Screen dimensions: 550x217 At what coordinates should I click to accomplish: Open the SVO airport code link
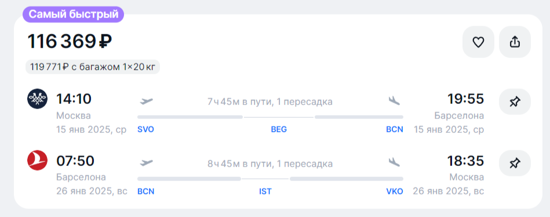click(145, 129)
